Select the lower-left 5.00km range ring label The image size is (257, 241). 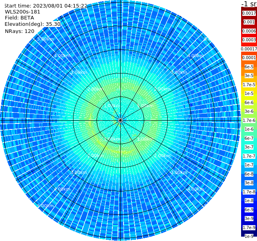point(45,206)
